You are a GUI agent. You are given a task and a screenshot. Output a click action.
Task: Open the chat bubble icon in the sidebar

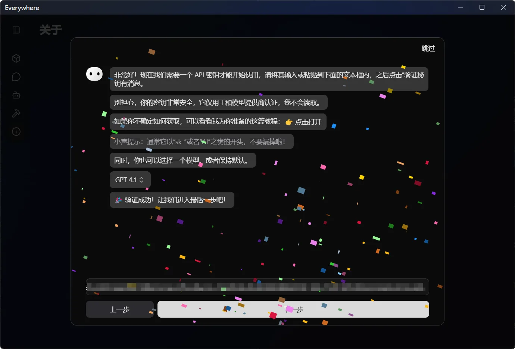(x=16, y=77)
